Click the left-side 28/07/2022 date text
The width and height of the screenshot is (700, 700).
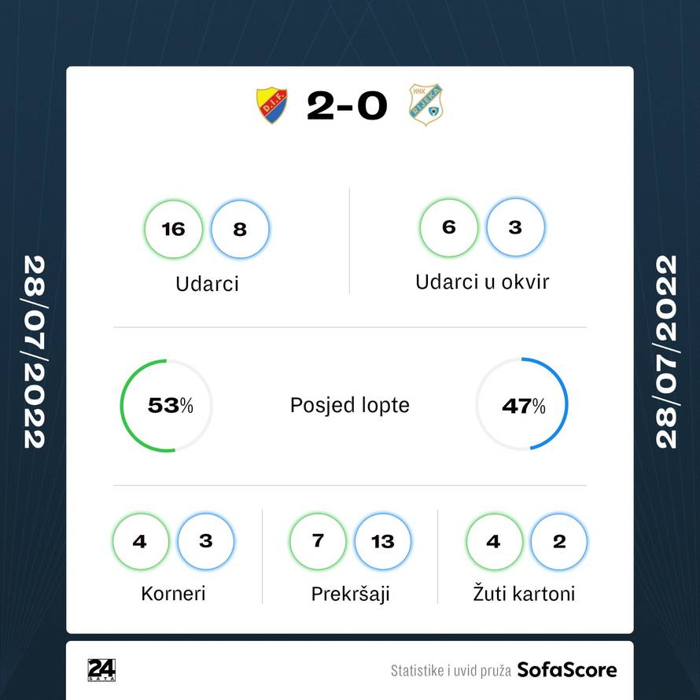(x=35, y=351)
